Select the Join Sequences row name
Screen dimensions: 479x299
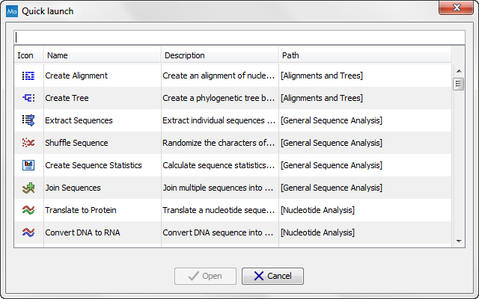click(x=73, y=188)
